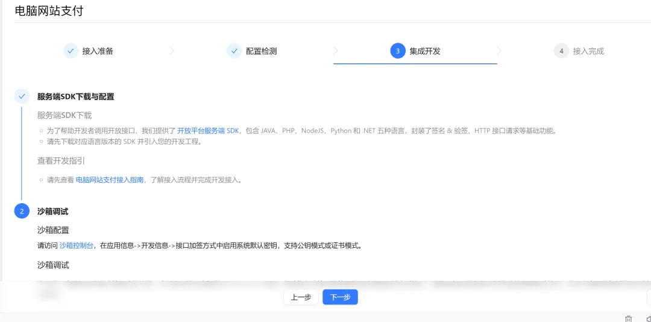Click the grey step 4 circle icon
Viewport: 651px width, 322px height.
[x=561, y=51]
